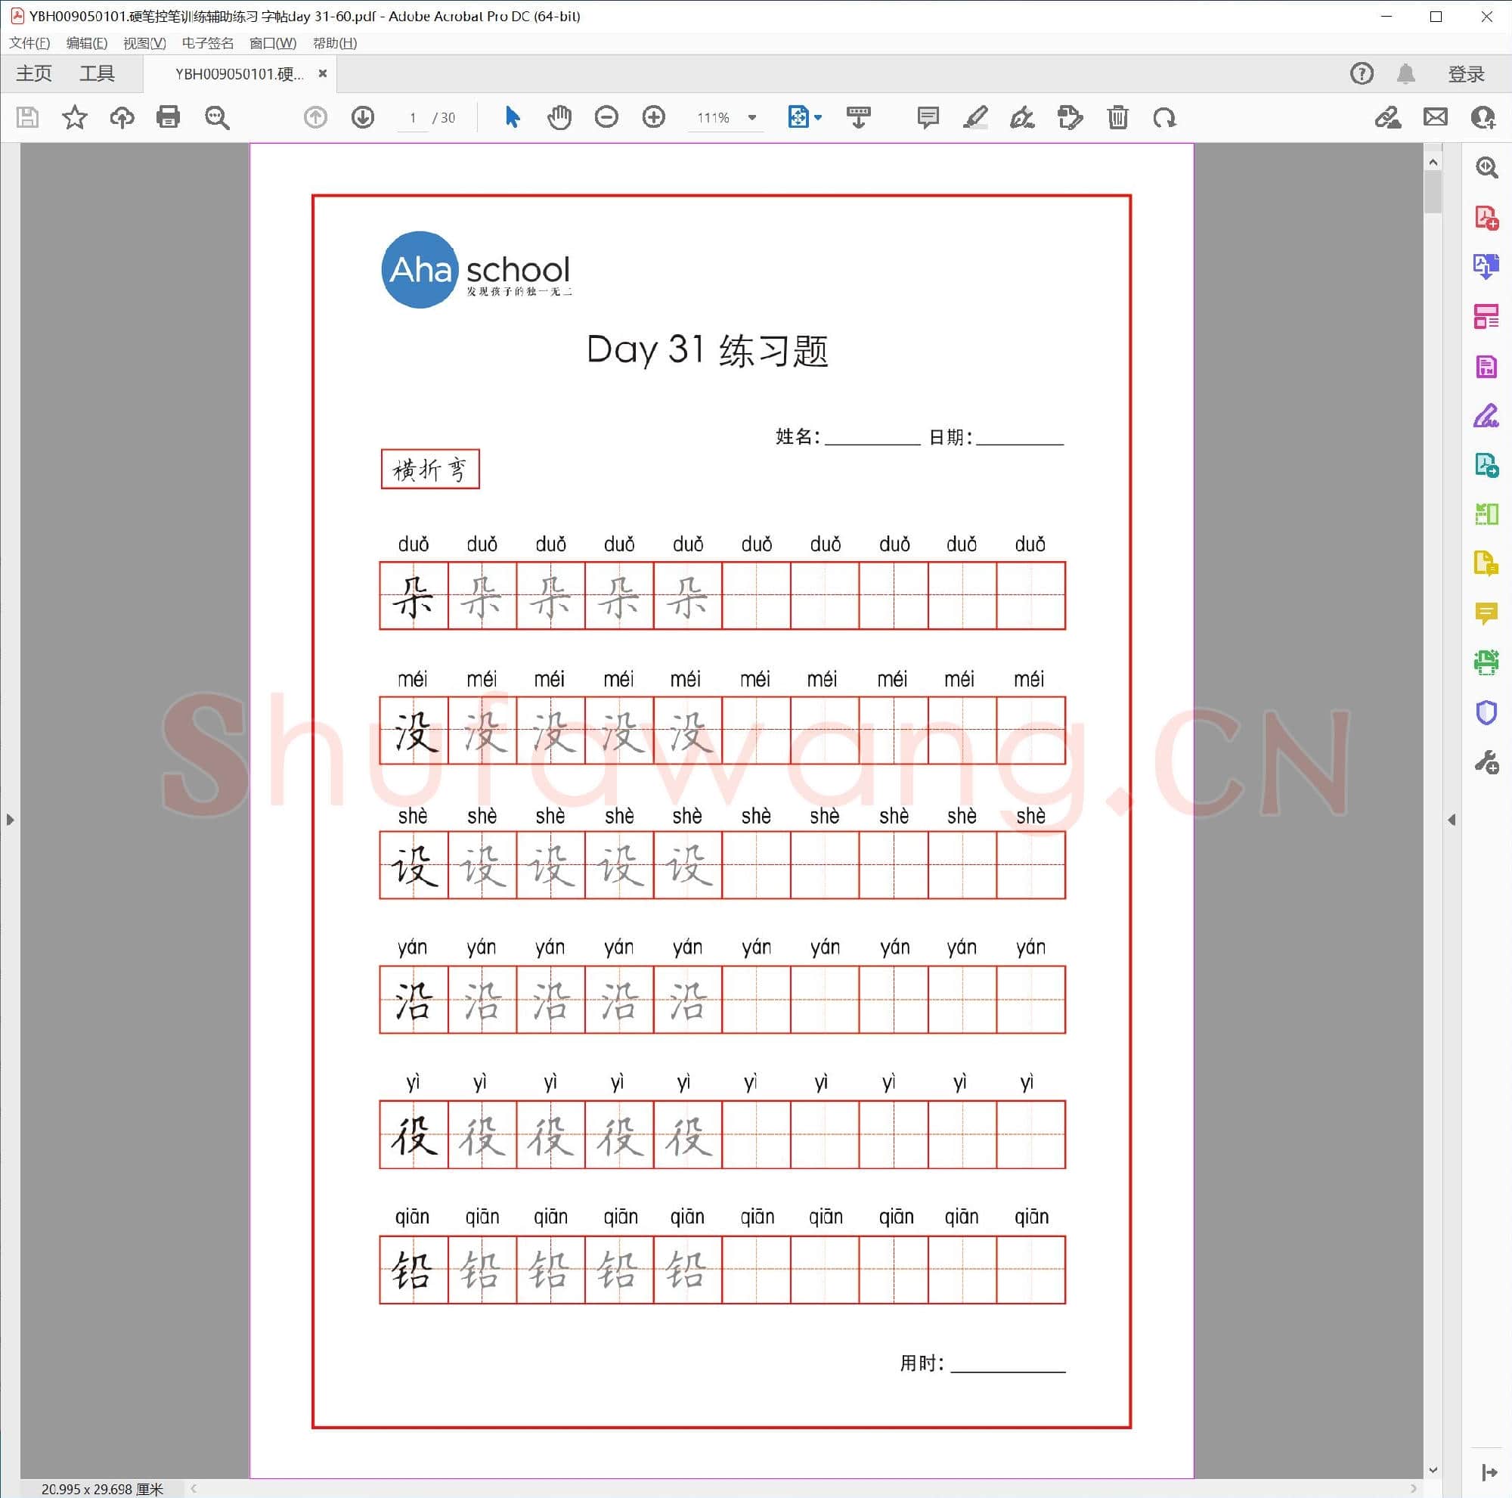Select the Highlight text tool

(x=974, y=117)
